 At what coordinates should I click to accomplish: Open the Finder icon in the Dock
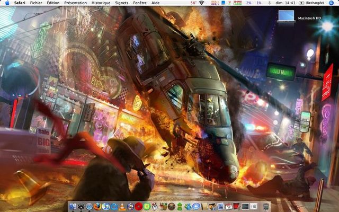pos(73,206)
